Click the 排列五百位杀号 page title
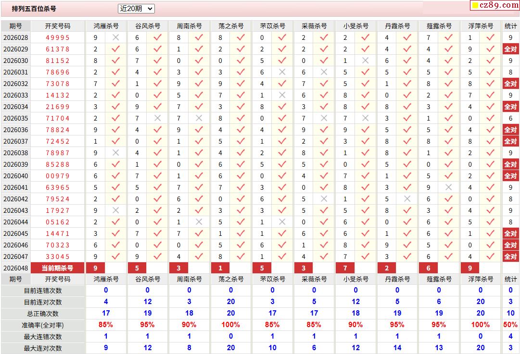The height and width of the screenshot is (354, 520). [34, 9]
